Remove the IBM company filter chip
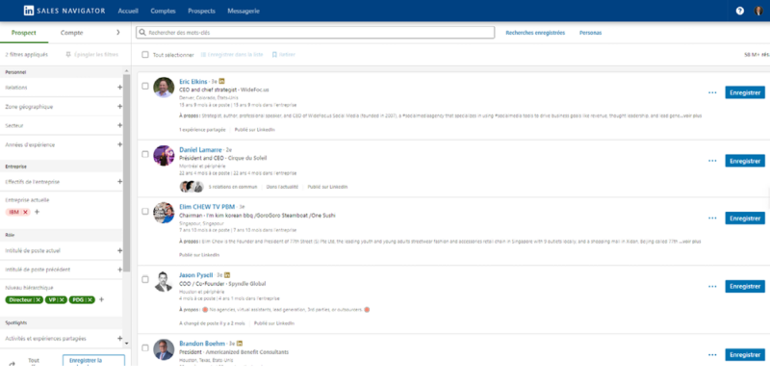770x385 pixels. [26, 212]
